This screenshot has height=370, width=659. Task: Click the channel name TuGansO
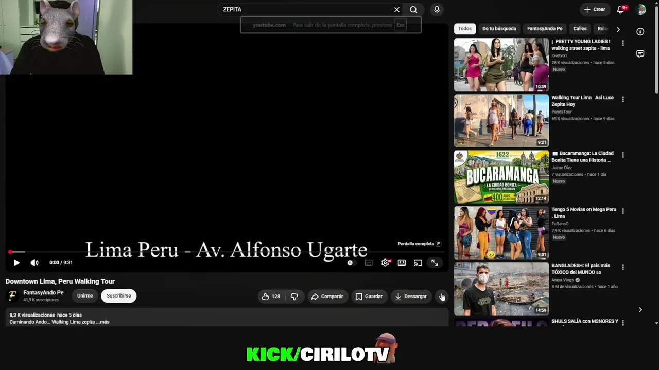click(x=560, y=224)
